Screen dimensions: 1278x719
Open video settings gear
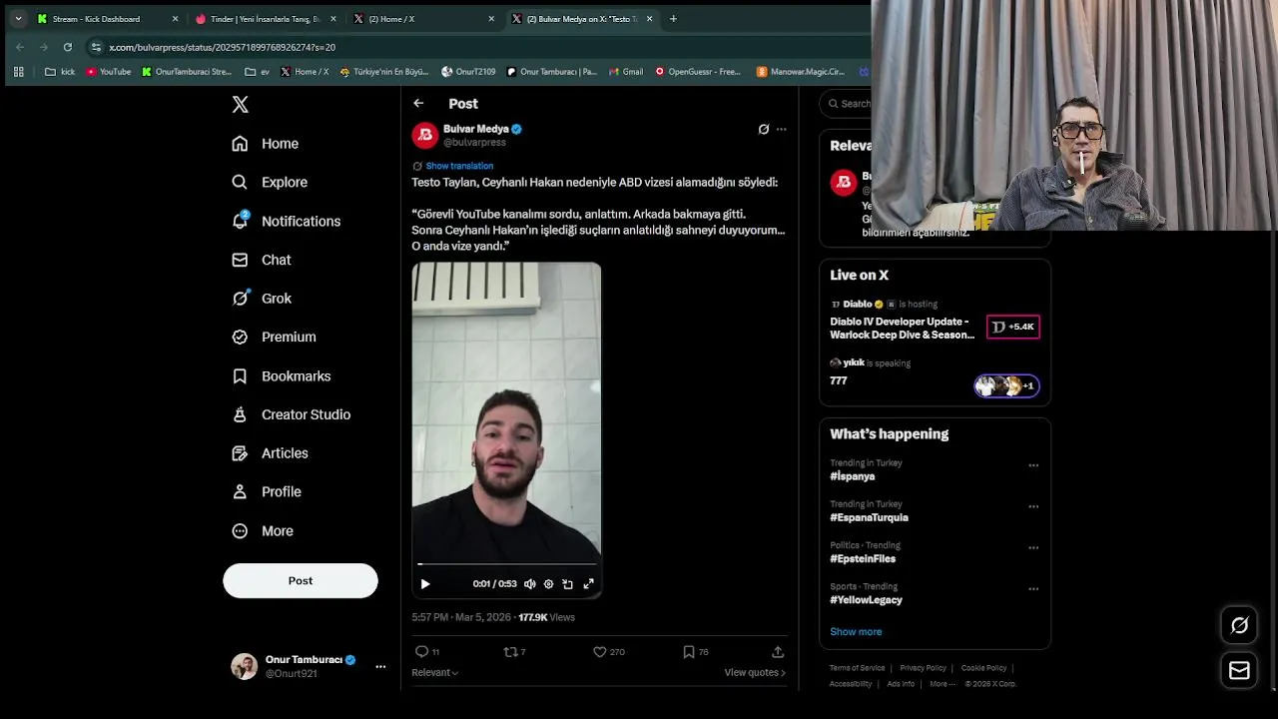[548, 584]
